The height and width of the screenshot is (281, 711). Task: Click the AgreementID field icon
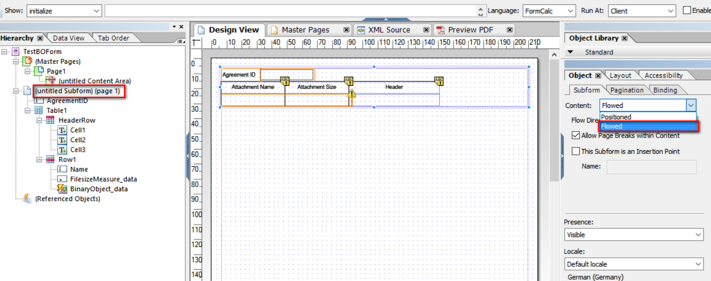coord(39,100)
